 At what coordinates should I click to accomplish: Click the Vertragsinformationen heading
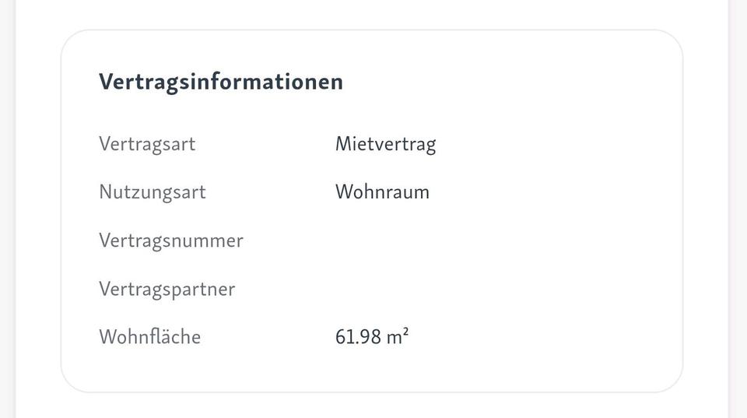(220, 82)
